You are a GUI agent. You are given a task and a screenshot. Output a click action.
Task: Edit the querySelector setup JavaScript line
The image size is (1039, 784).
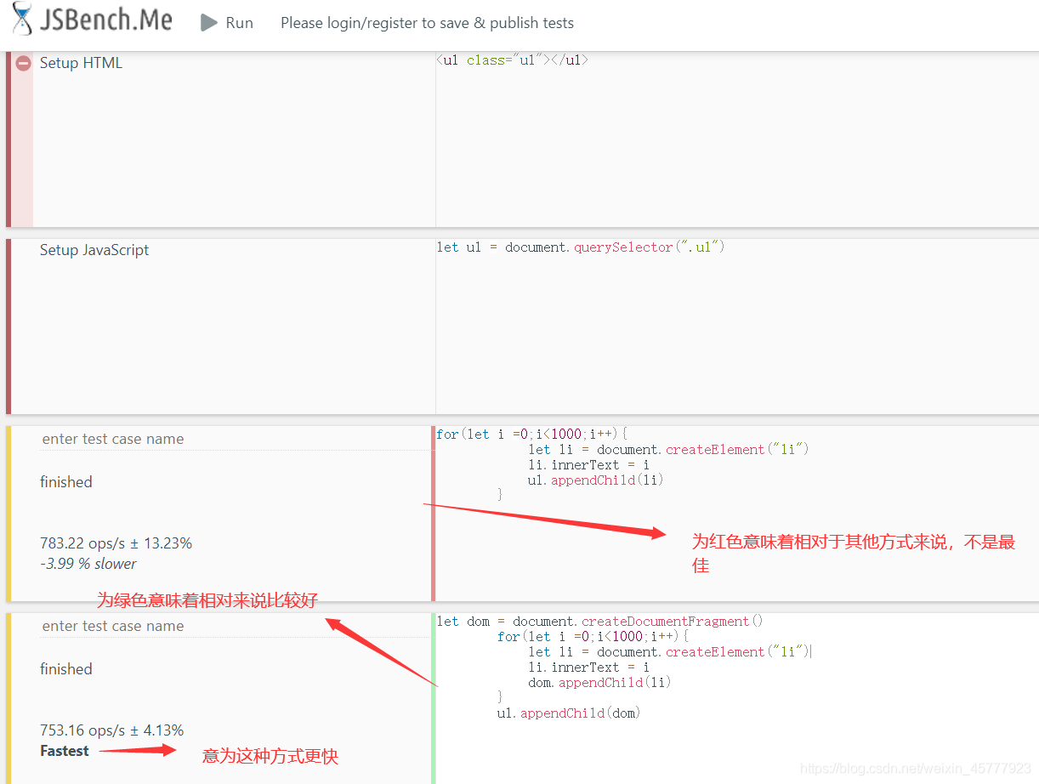pos(581,247)
